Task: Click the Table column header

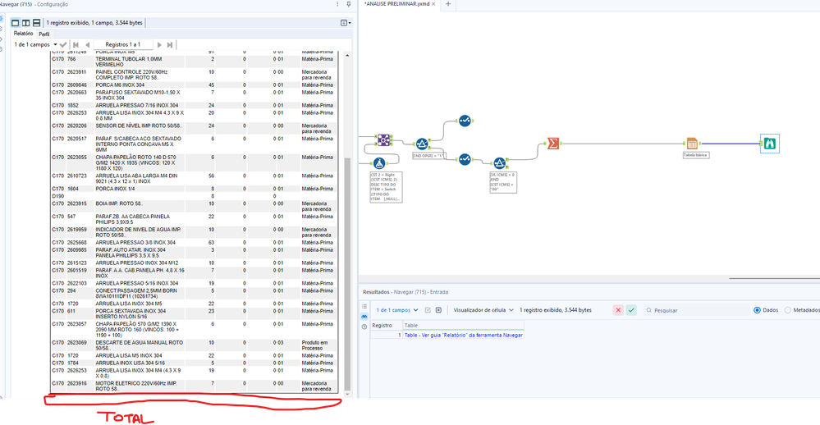Action: [x=463, y=325]
